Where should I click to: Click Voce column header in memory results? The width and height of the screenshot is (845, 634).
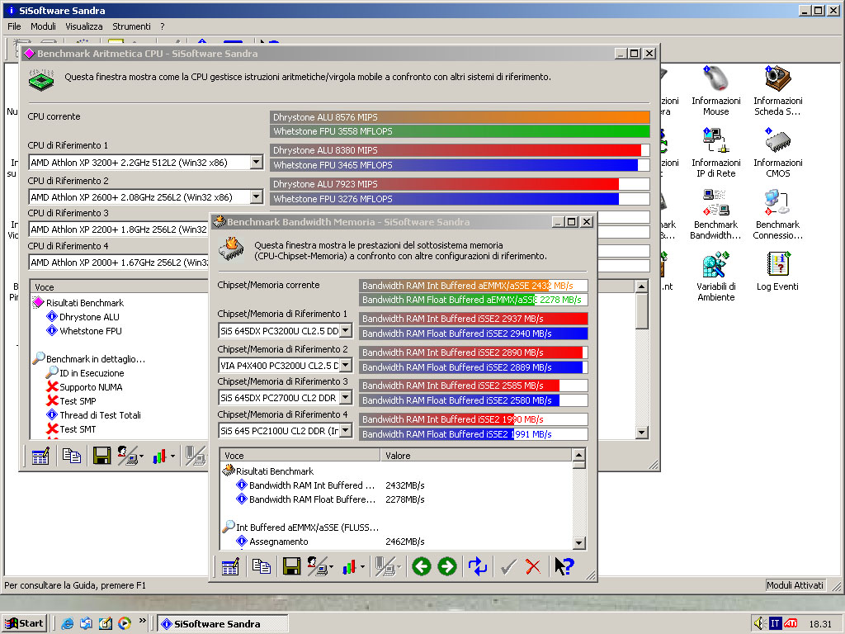pyautogui.click(x=300, y=456)
